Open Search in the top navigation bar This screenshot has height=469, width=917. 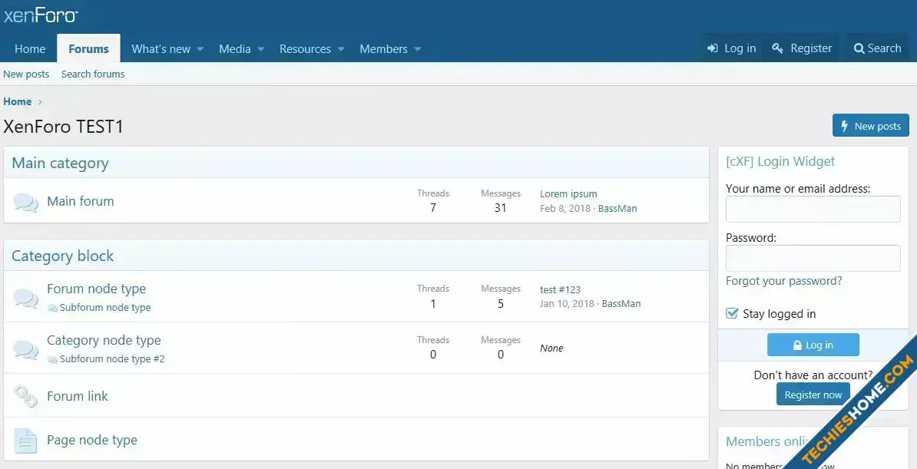[x=877, y=48]
